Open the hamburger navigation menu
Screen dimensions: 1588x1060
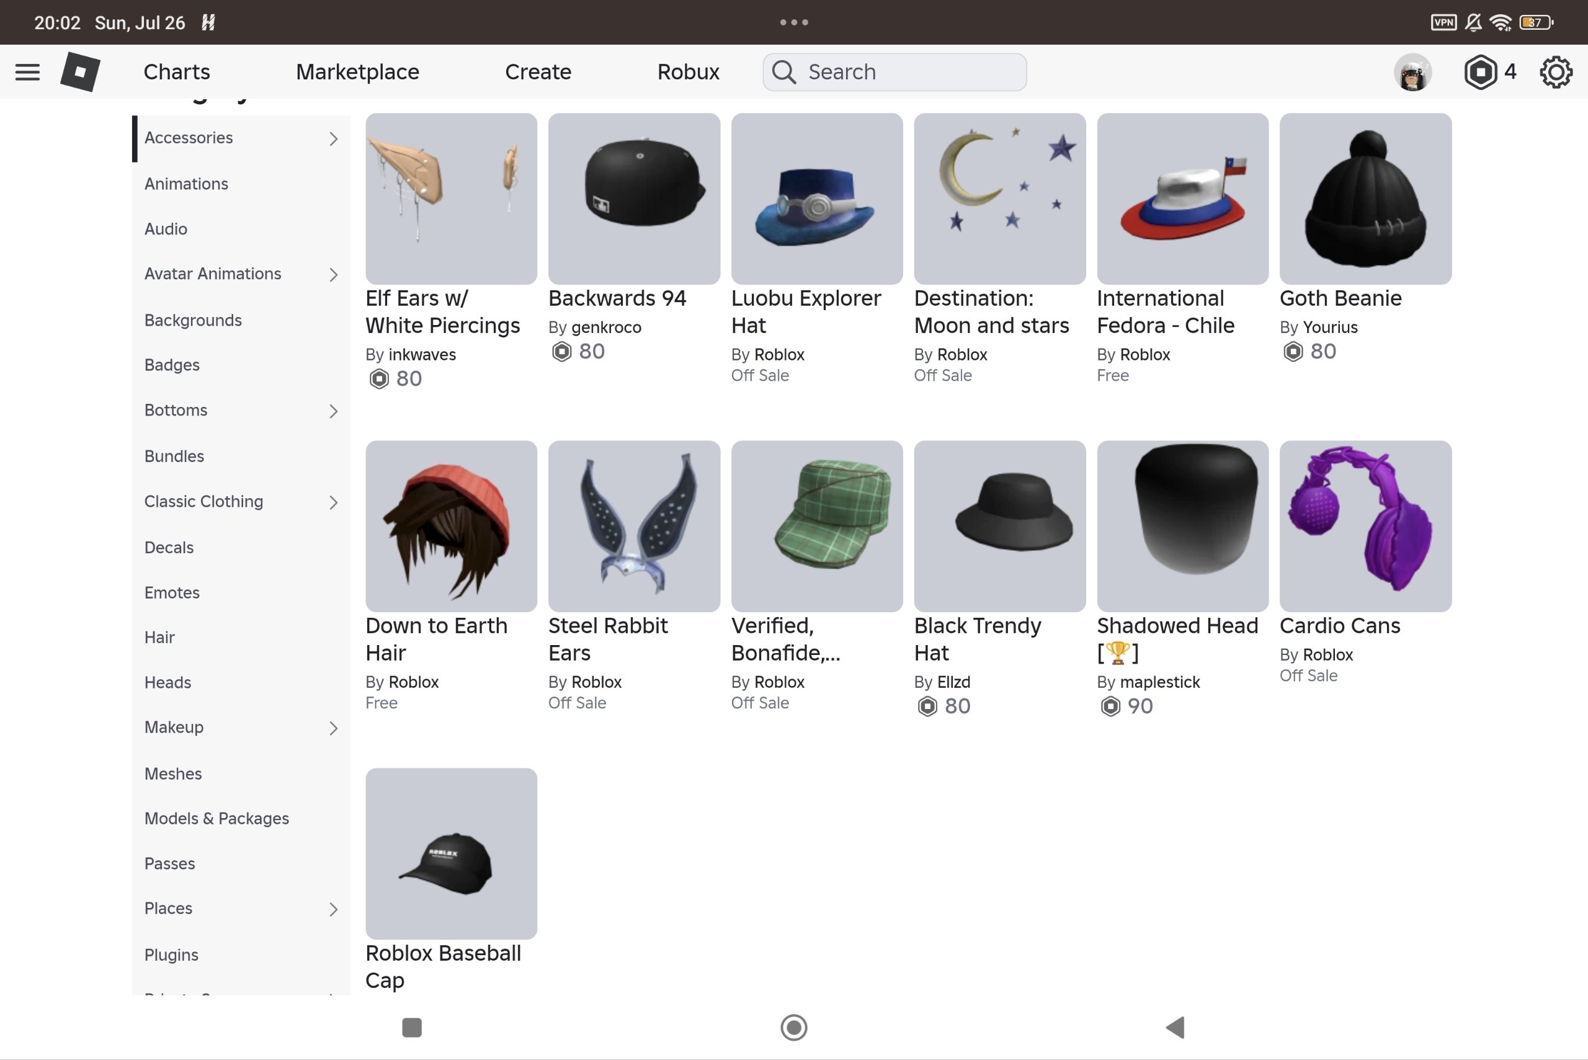28,72
